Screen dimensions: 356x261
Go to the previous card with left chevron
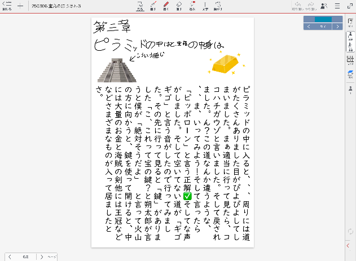click(x=308, y=26)
